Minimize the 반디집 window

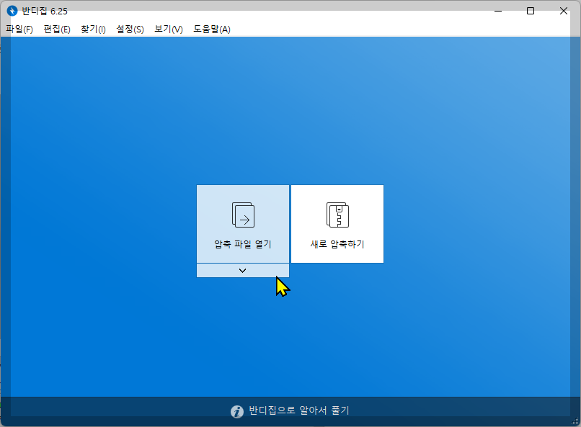point(498,11)
